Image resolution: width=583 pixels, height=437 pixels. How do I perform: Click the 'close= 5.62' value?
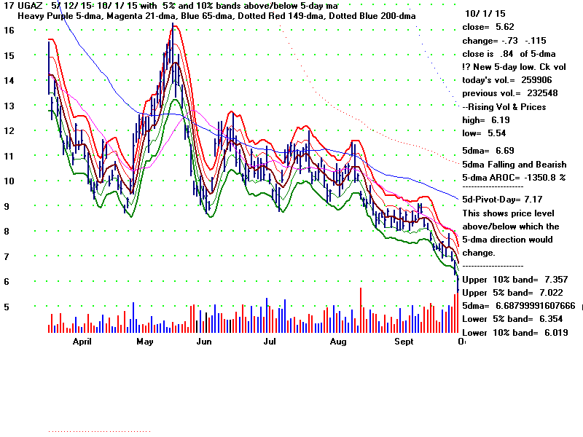click(x=488, y=27)
